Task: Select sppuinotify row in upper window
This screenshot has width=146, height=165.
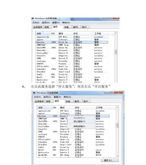Action: point(72,37)
